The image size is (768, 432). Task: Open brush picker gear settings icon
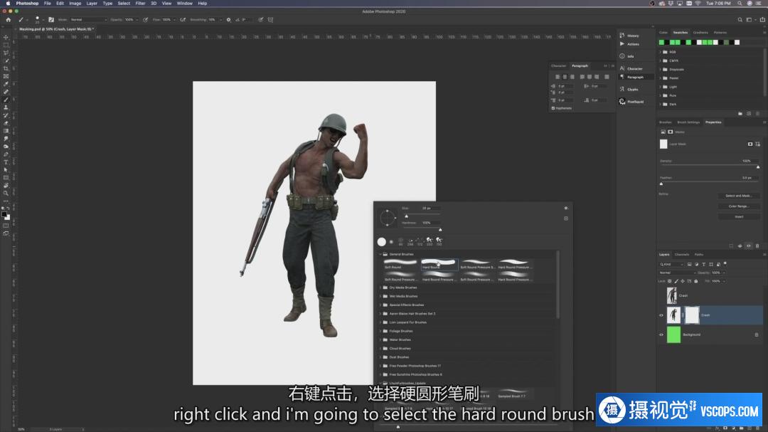(x=566, y=209)
